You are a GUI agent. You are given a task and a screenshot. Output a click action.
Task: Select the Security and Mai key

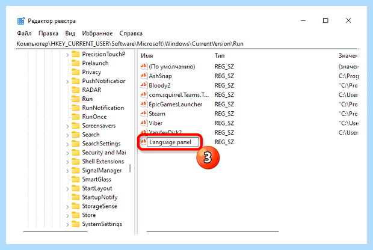104,153
